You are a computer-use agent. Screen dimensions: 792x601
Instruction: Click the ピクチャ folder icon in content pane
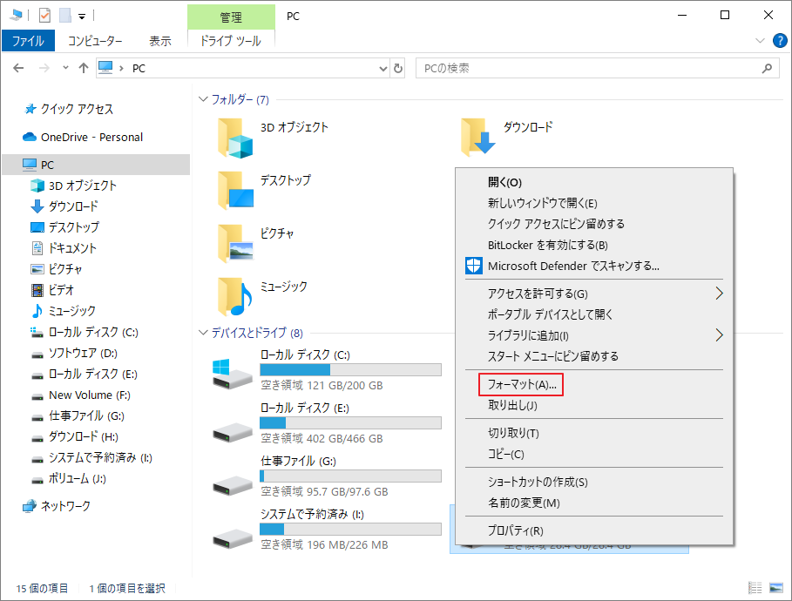point(235,243)
